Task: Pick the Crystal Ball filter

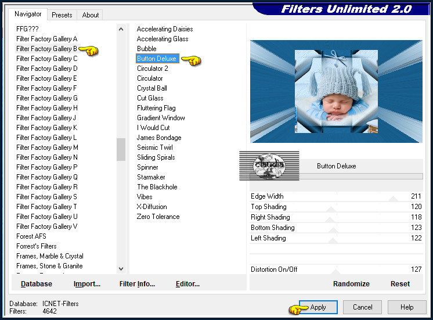Action: coord(152,88)
